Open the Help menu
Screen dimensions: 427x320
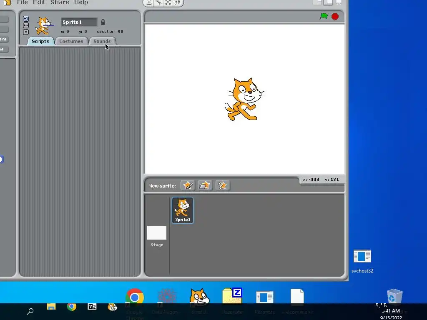tap(81, 2)
